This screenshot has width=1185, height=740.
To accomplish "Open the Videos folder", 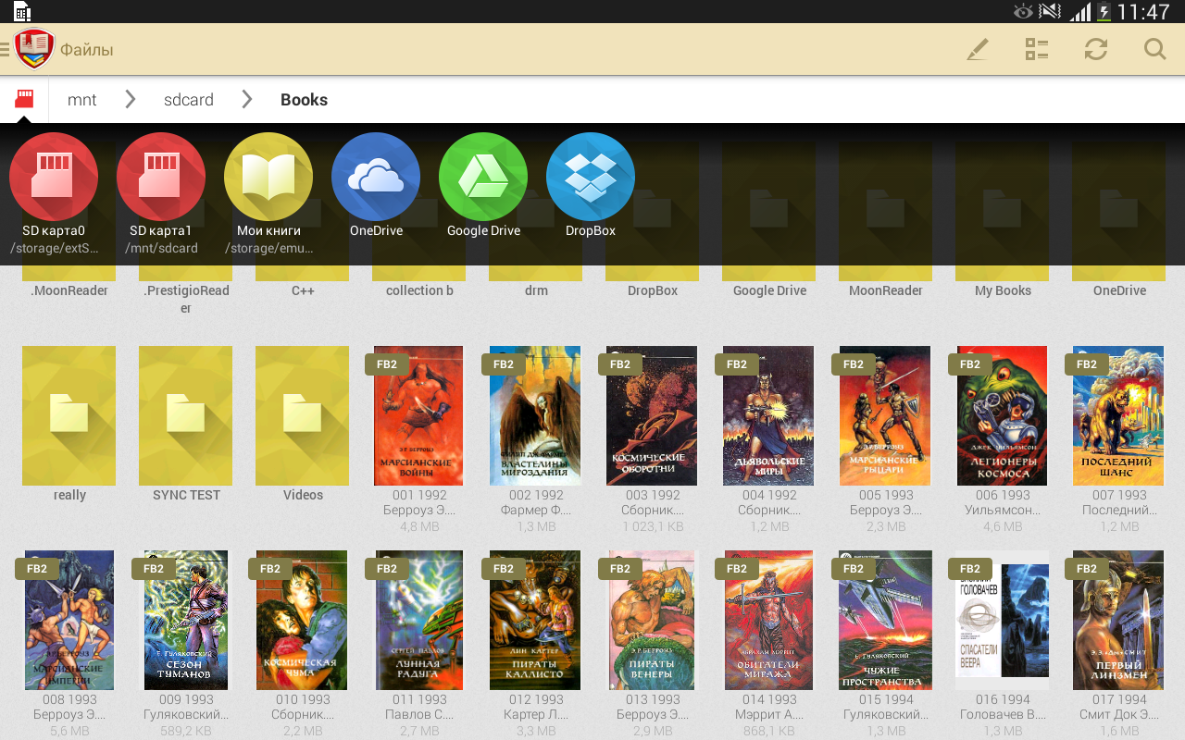I will 302,415.
